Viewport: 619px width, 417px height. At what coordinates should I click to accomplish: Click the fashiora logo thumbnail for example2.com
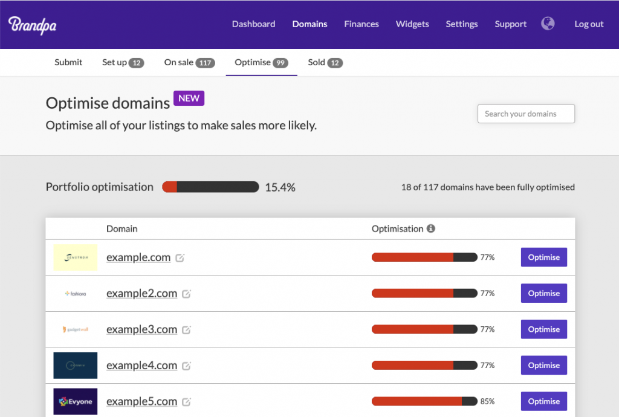coord(76,294)
